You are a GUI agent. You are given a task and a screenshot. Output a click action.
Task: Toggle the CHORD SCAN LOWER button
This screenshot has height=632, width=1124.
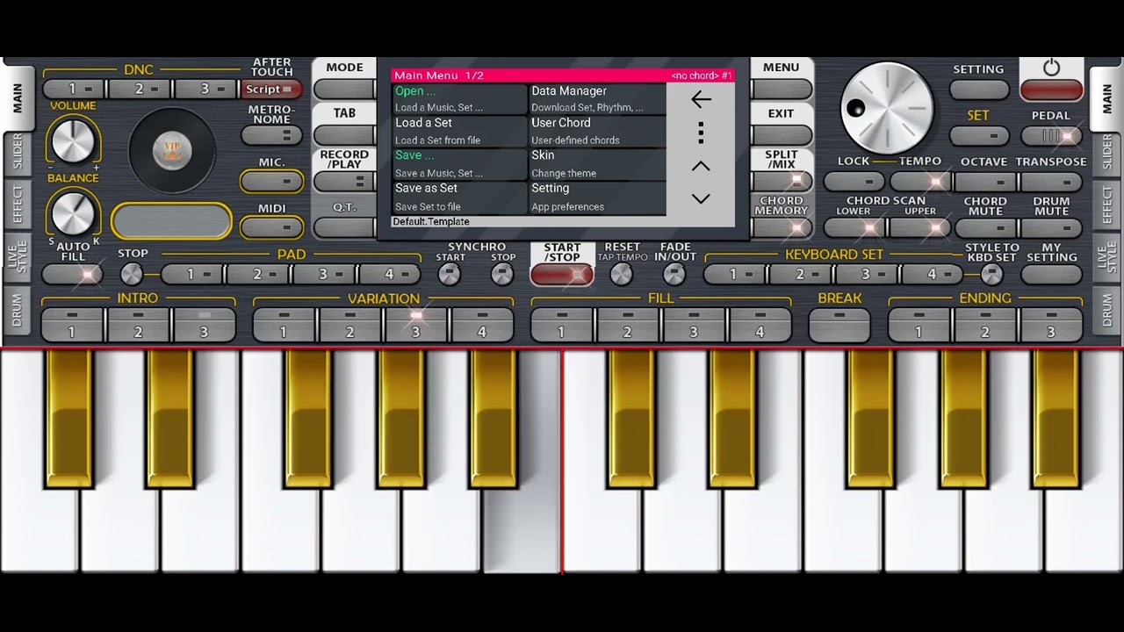[x=854, y=228]
